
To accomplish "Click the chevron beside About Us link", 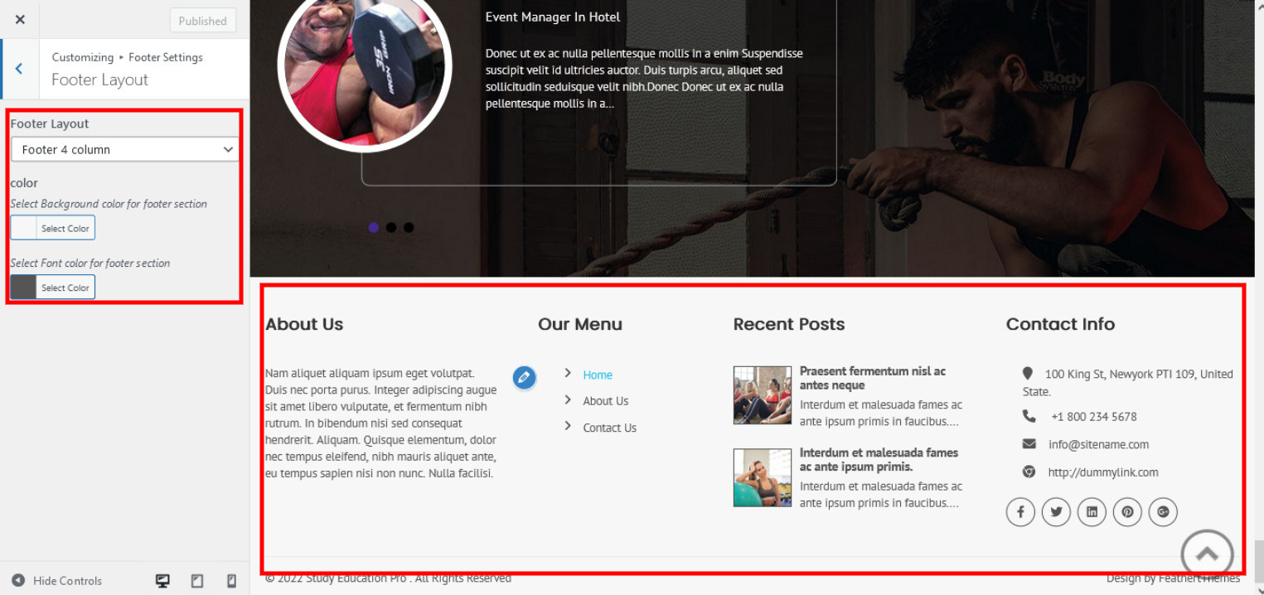I will coord(568,400).
